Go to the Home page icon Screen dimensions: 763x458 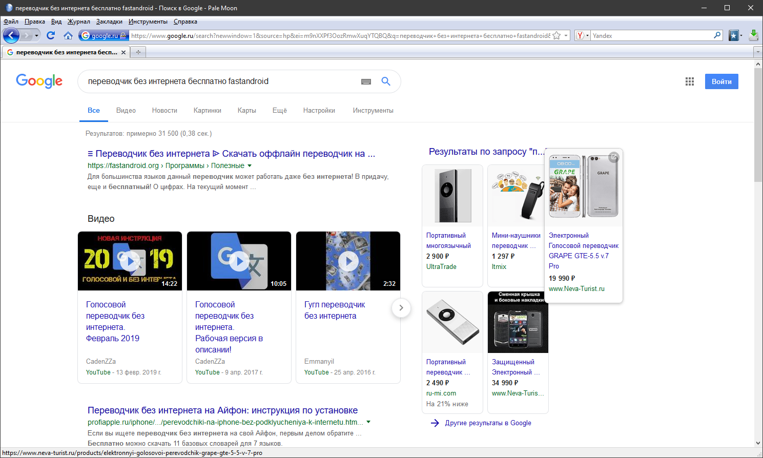point(68,35)
